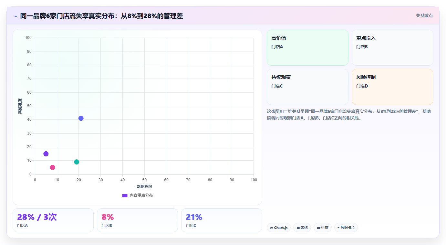The image size is (446, 245).
Task: Open the 风险控制 门店D card
Action: coord(392,87)
